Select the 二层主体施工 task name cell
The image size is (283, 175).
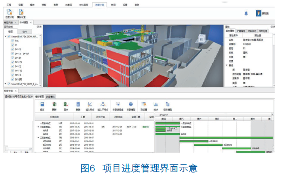(x=45, y=127)
